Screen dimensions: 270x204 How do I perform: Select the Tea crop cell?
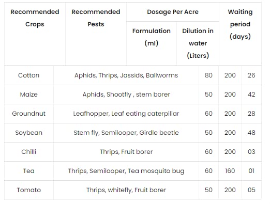[x=29, y=171]
